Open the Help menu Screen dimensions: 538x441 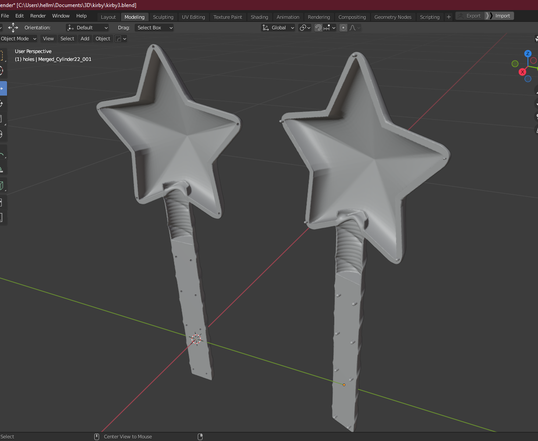click(x=82, y=16)
